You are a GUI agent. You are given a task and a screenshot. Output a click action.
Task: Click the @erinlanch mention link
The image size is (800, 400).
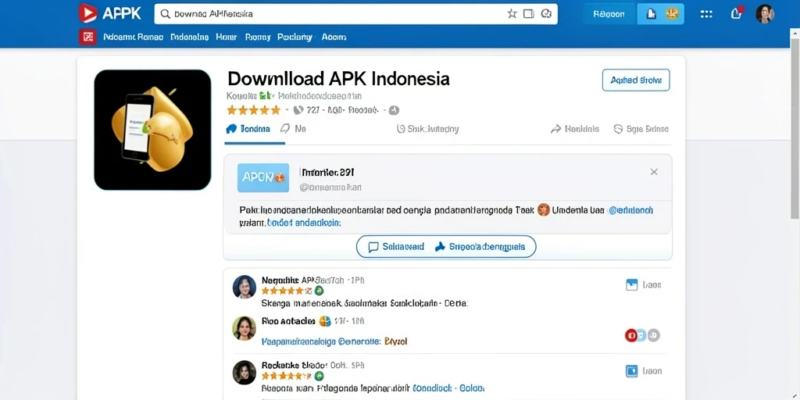(x=631, y=209)
